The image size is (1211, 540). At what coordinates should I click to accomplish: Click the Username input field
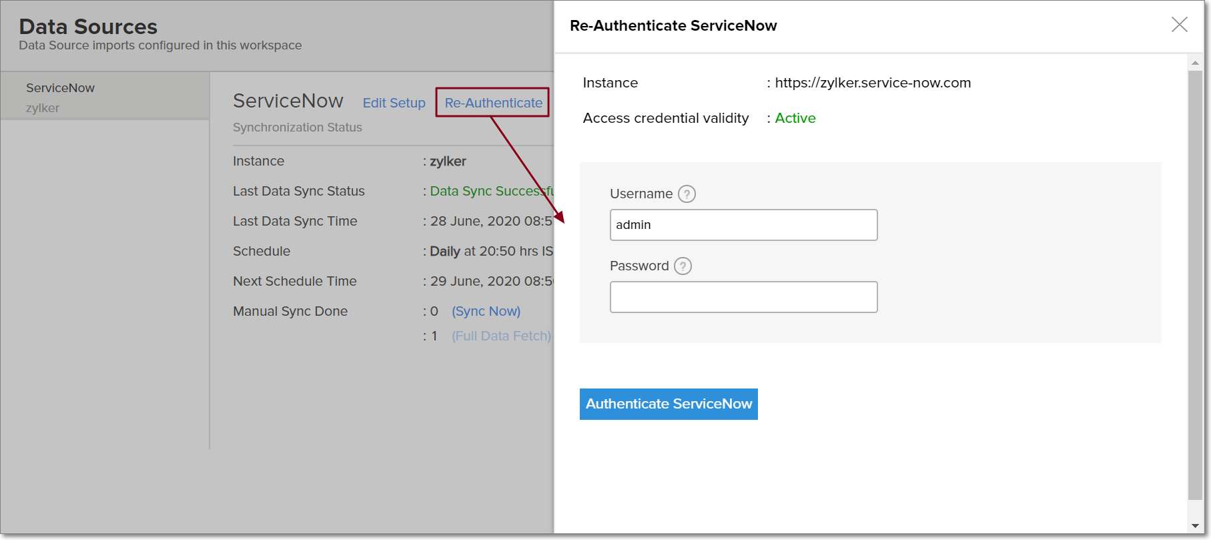click(743, 225)
